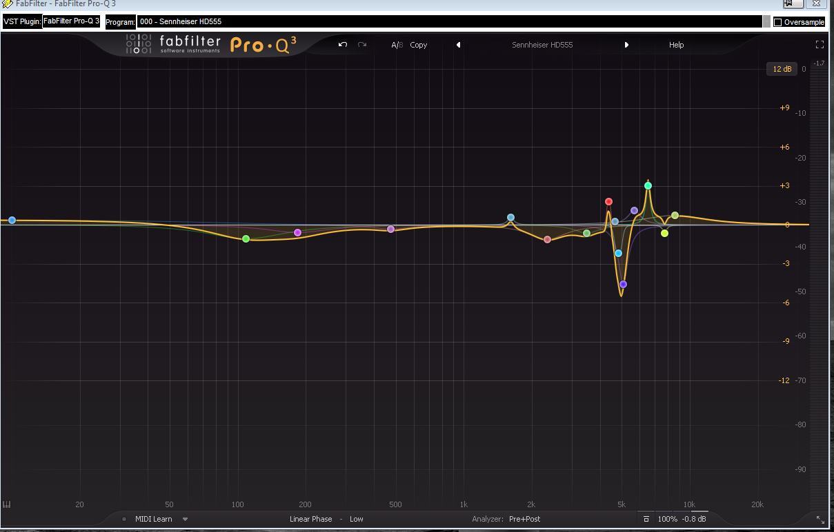Click the -0.8 dB output gain value
Screen dimensions: 834x532
[694, 519]
